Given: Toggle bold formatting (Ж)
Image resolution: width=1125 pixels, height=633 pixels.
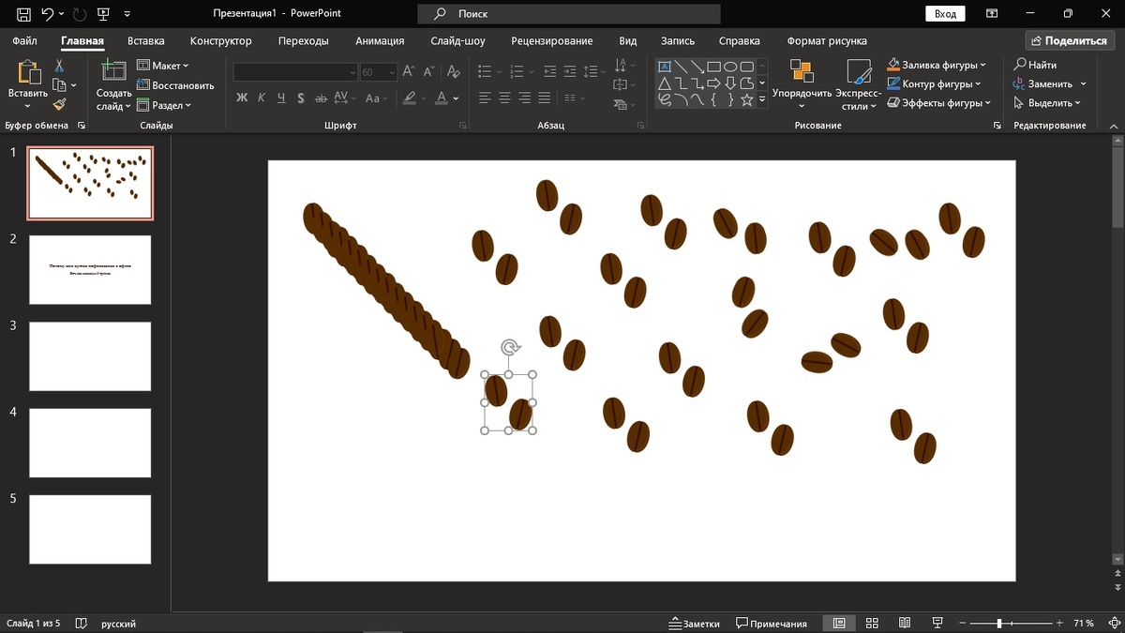Looking at the screenshot, I should point(242,98).
